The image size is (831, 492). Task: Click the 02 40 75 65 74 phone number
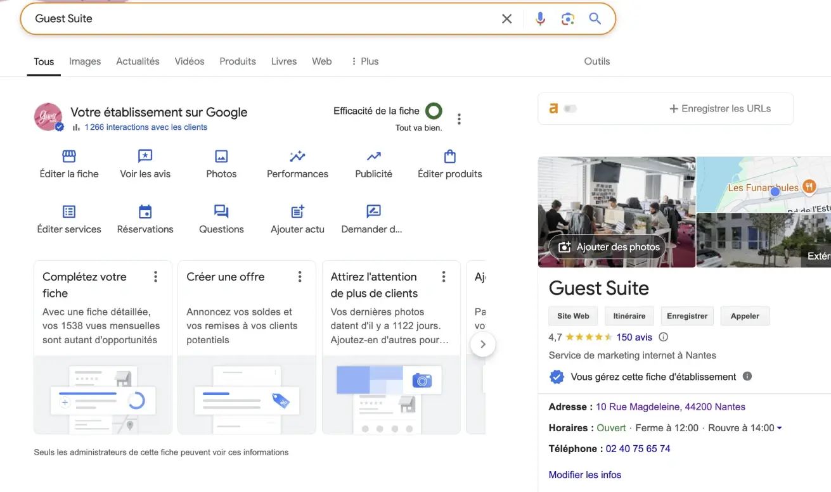(x=638, y=448)
